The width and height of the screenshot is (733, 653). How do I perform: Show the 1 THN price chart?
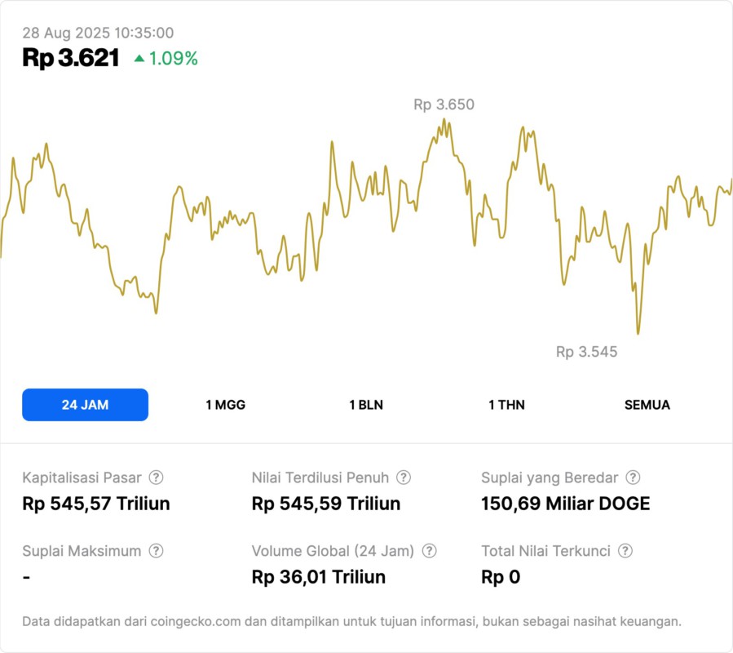[506, 405]
